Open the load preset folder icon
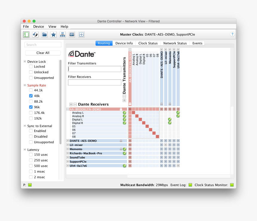This screenshot has width=257, height=221. point(45,34)
